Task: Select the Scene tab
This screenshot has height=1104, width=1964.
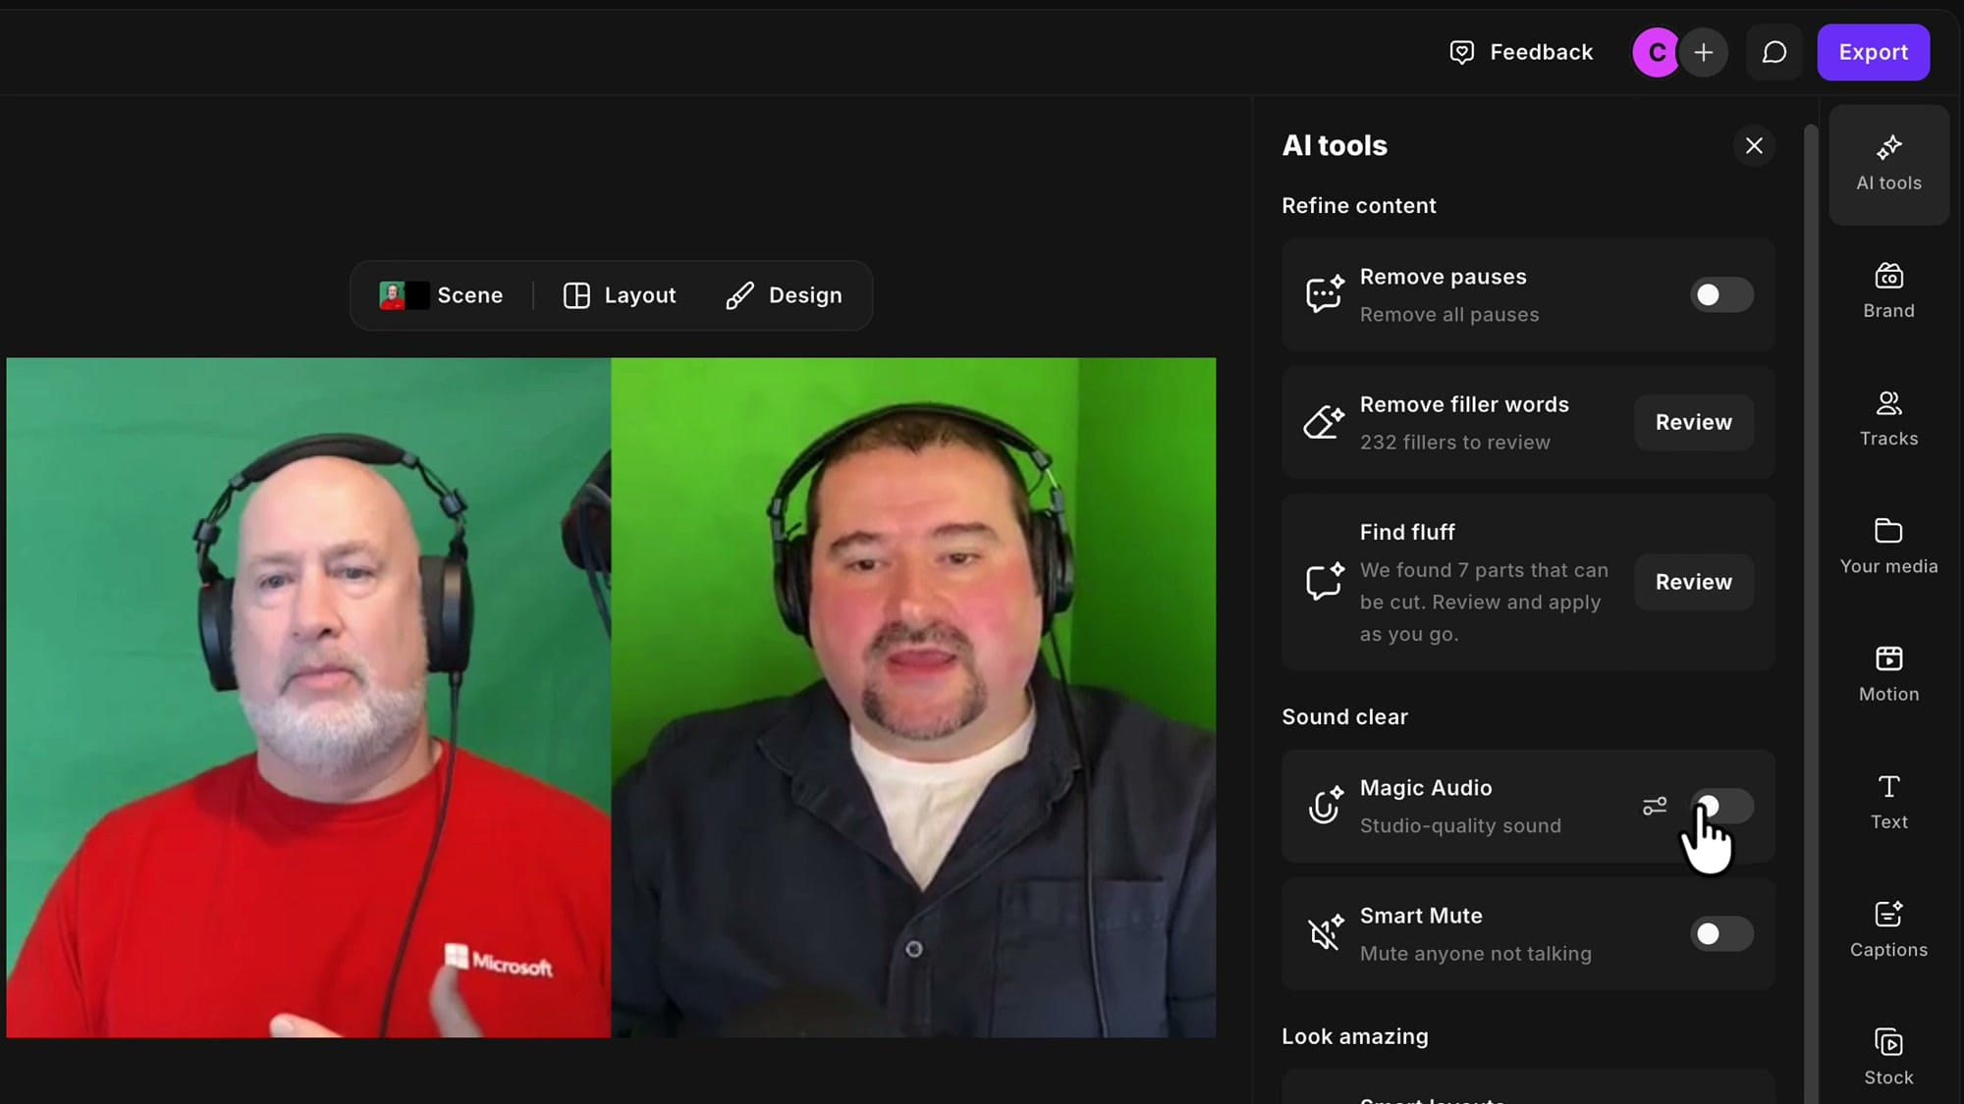Action: [441, 295]
